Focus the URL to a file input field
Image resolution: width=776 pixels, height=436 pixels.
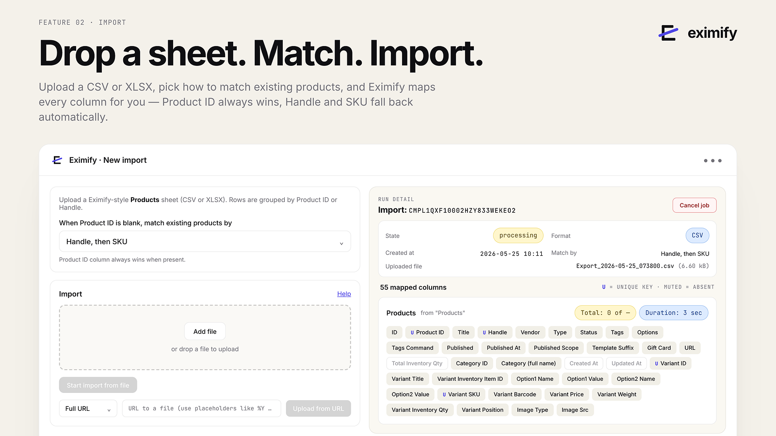[201, 408]
